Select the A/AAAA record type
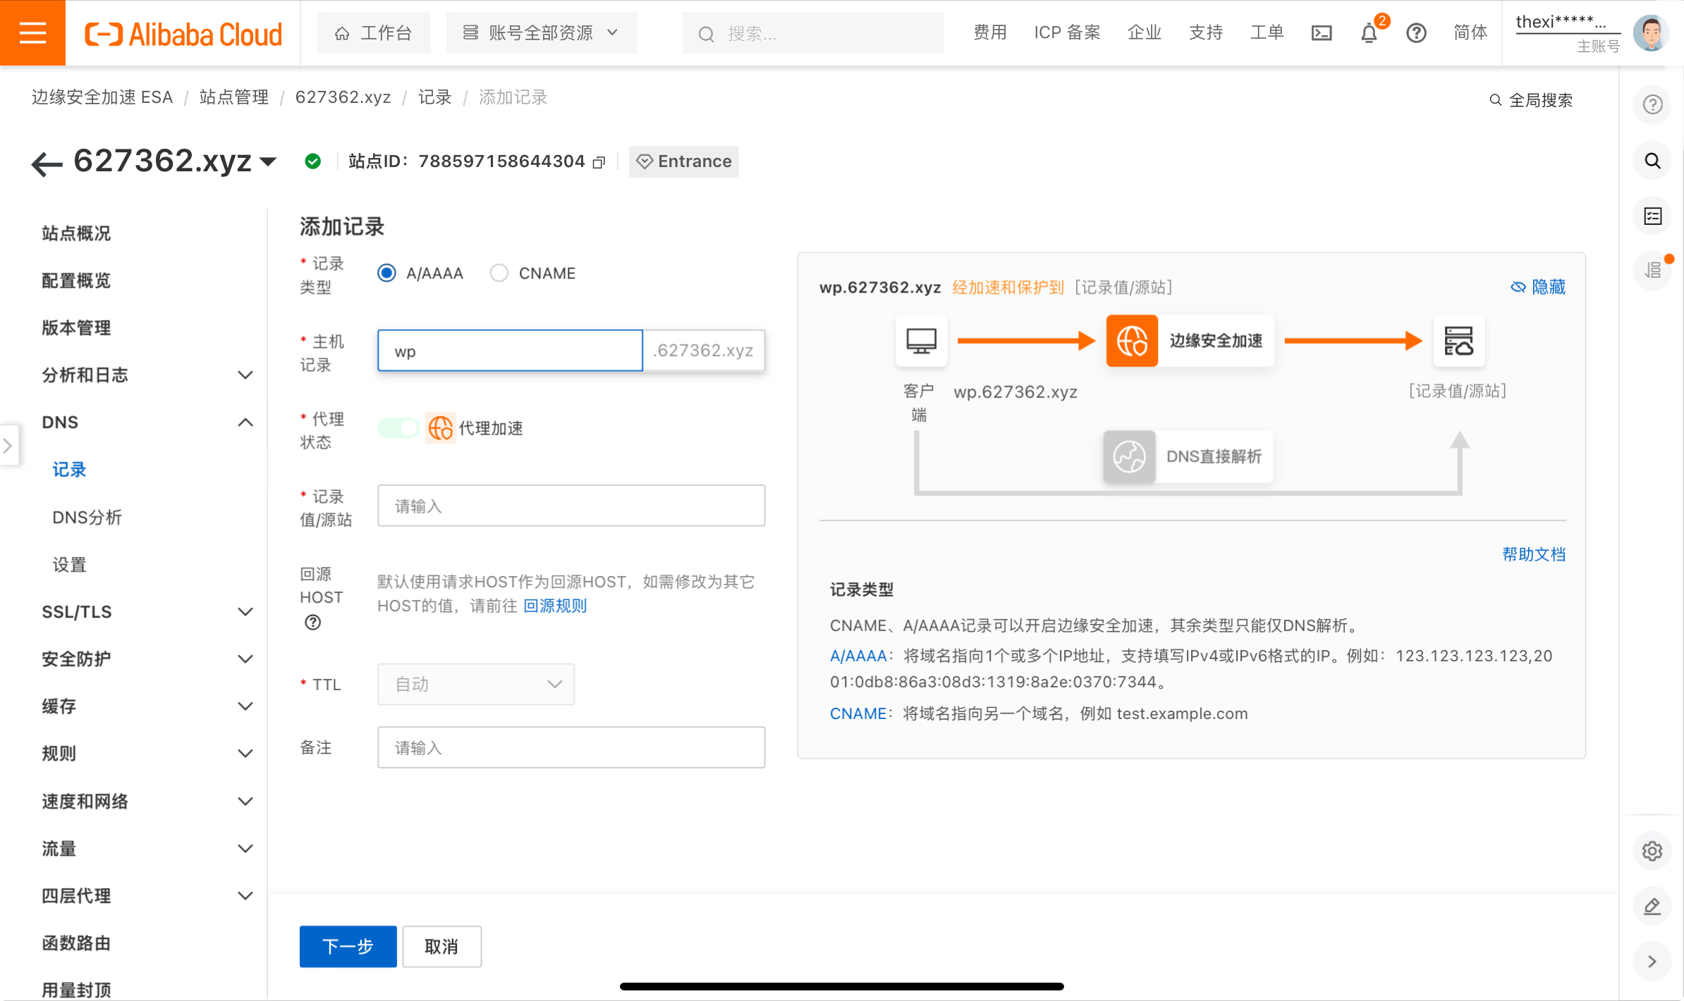Viewport: 1684px width, 1001px height. pos(386,273)
